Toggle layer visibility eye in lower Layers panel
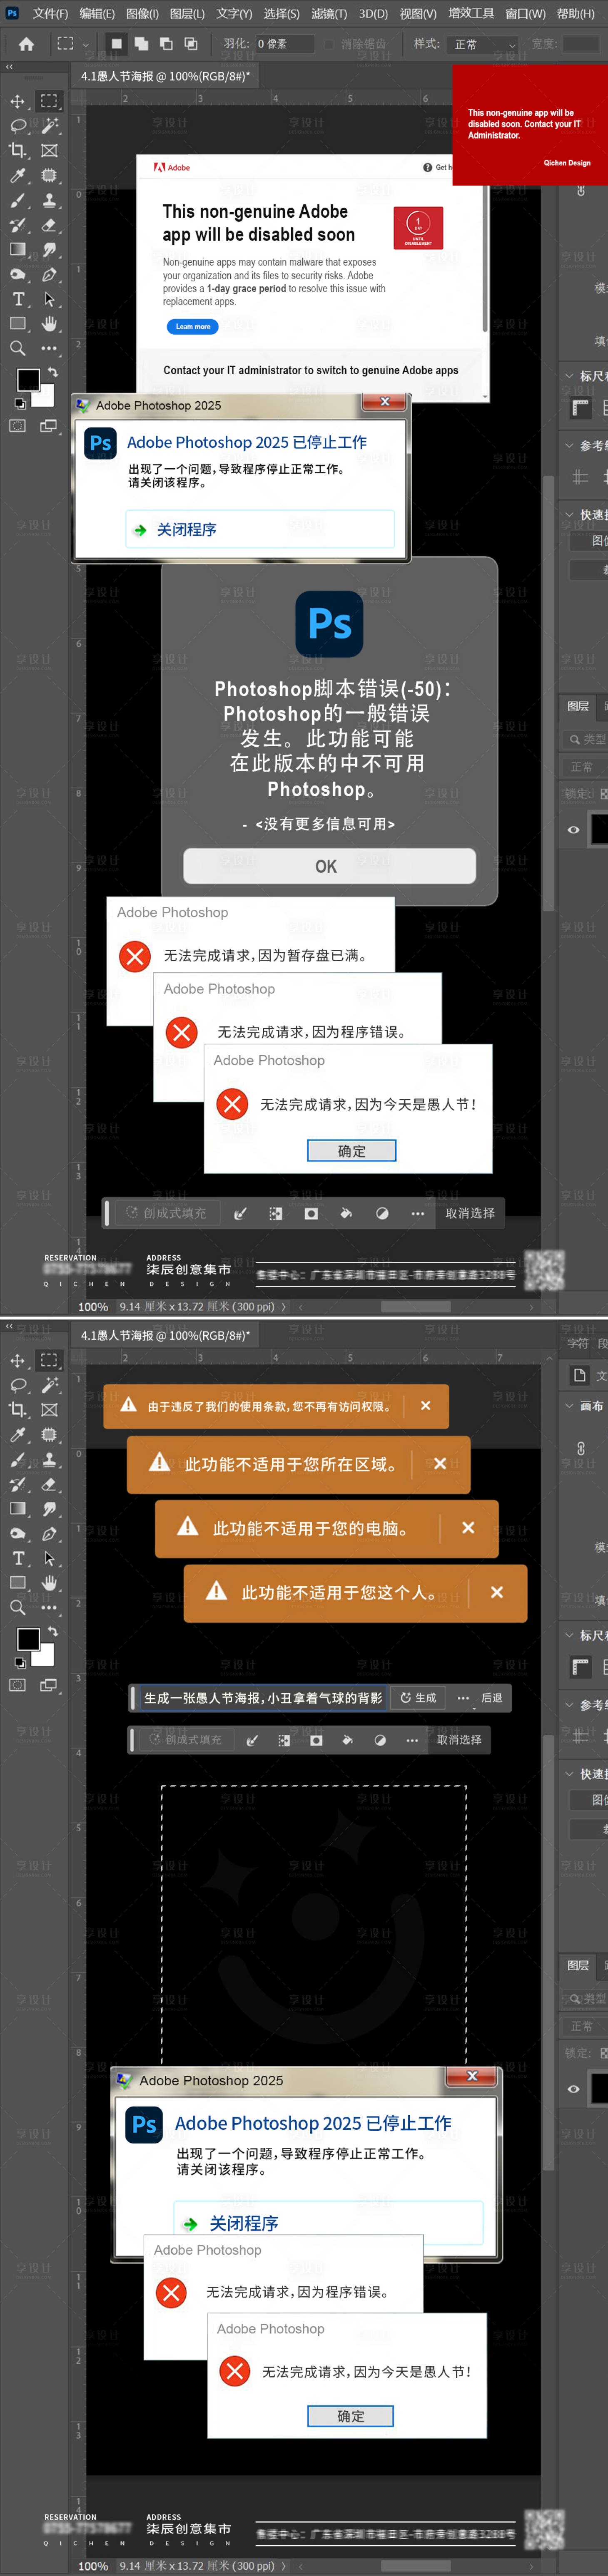The height and width of the screenshot is (2576, 608). 573,2089
